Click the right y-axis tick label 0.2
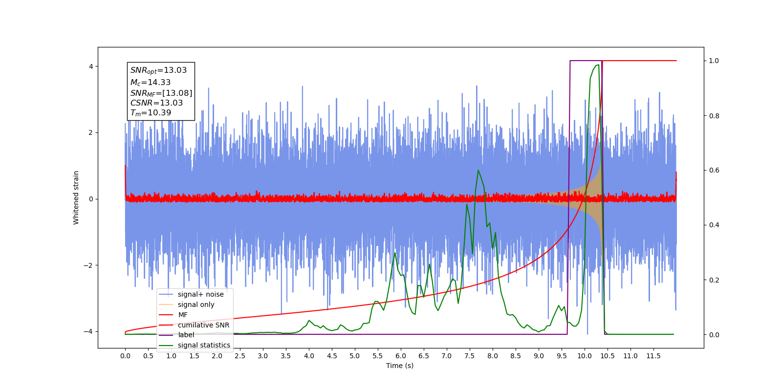This screenshot has width=782, height=391. tap(714, 280)
